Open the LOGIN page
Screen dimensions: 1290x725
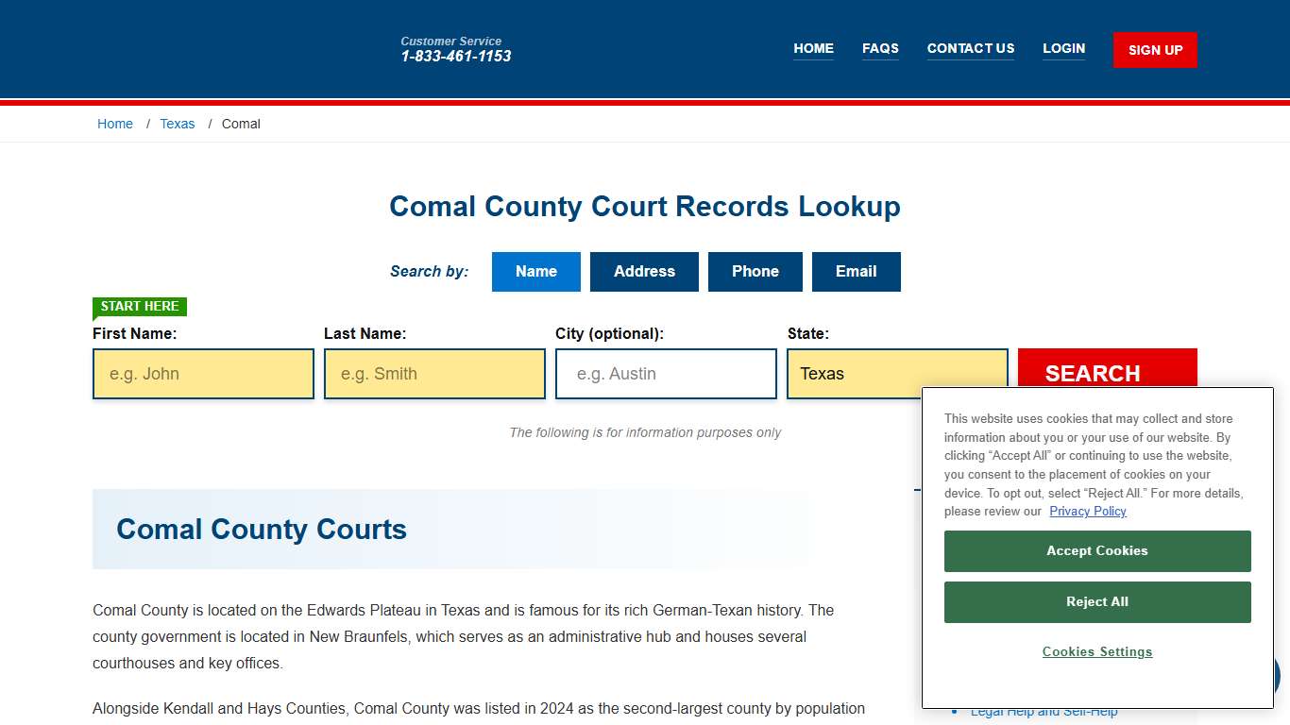pos(1063,48)
